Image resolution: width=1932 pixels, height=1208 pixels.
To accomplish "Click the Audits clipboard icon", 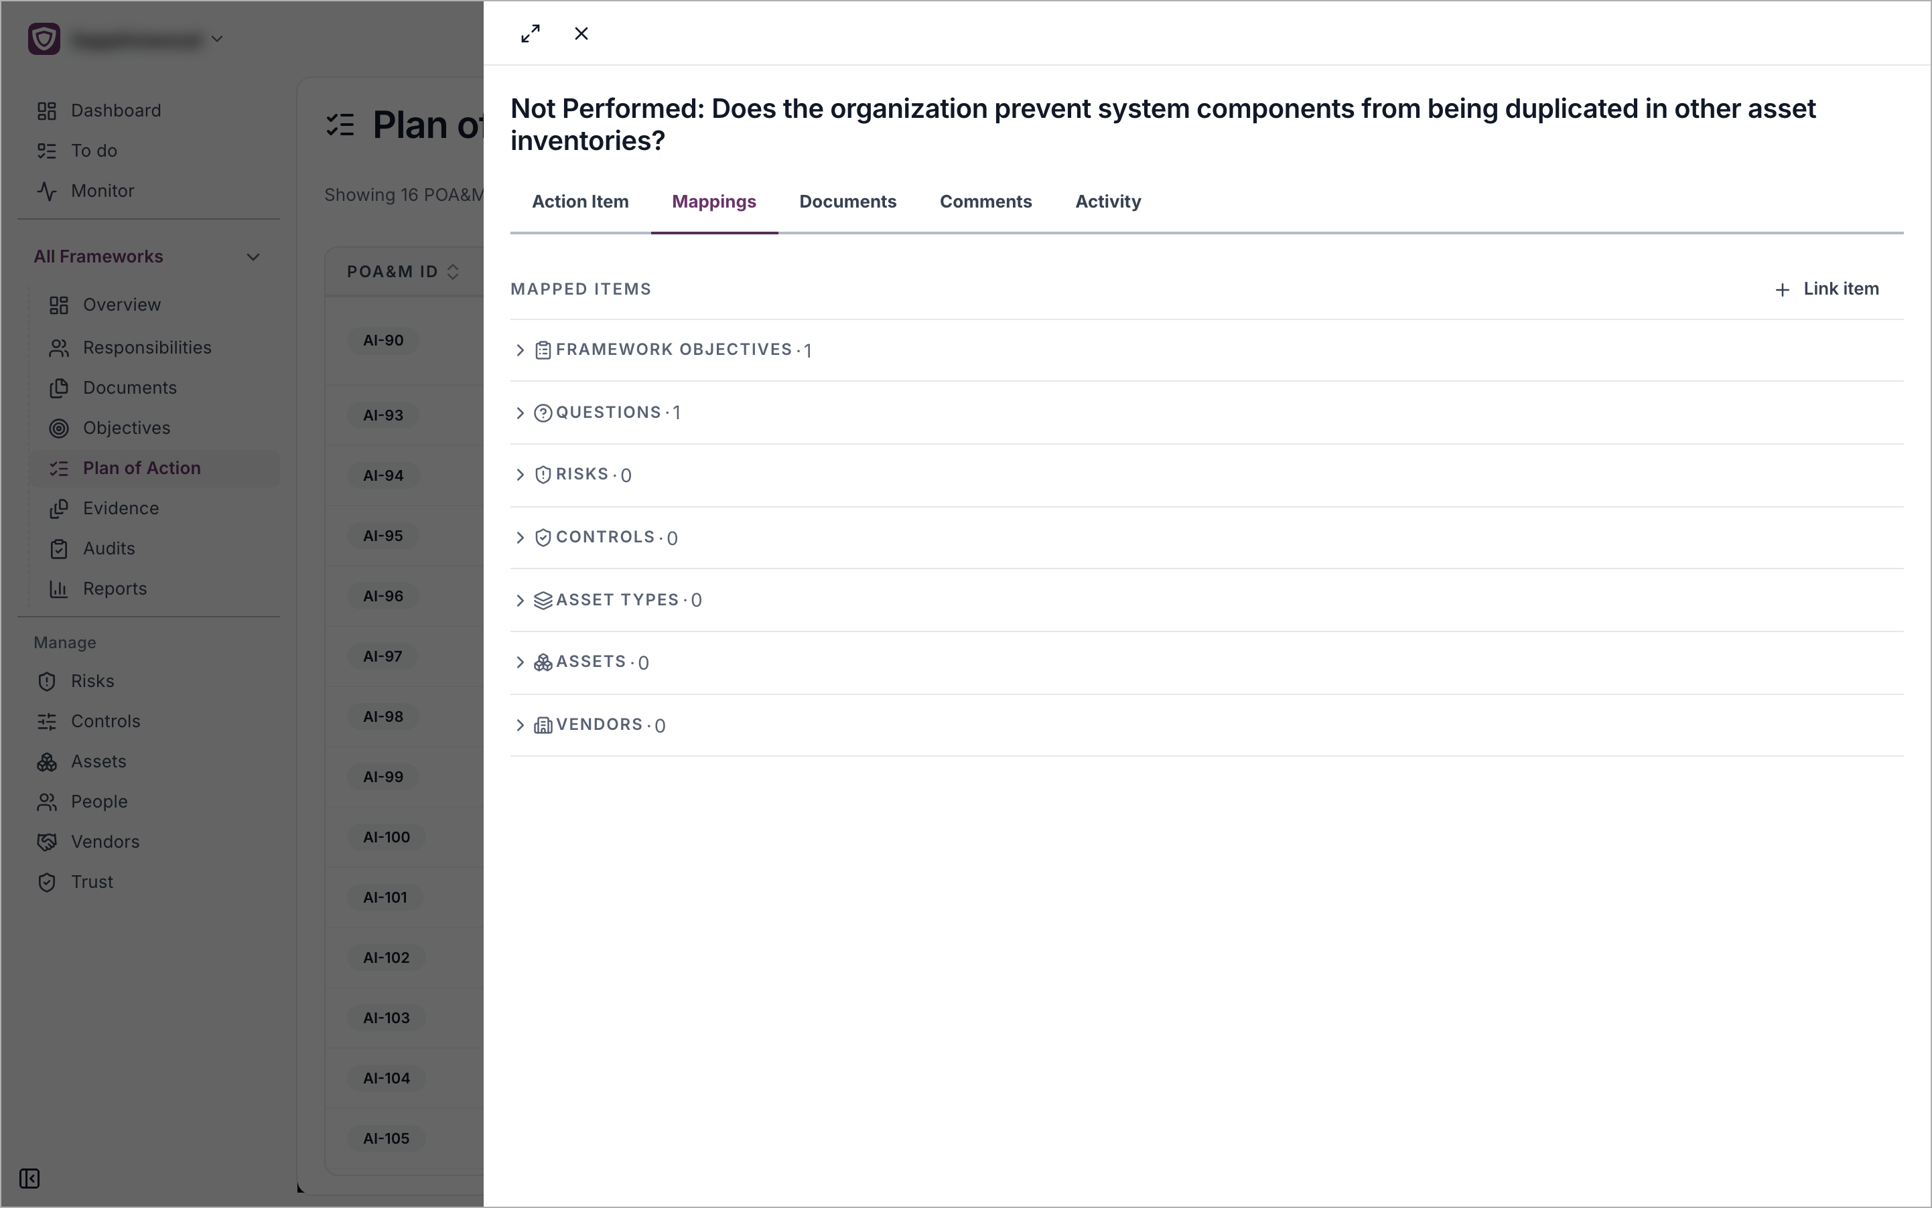I will (58, 549).
